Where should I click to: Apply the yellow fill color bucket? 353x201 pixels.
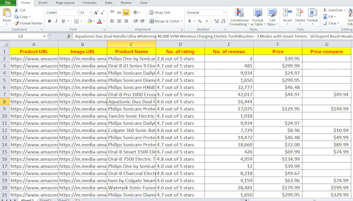click(x=90, y=21)
